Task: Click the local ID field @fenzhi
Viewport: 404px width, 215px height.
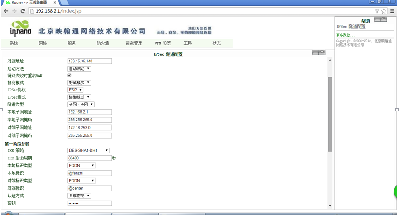Action: [x=90, y=173]
